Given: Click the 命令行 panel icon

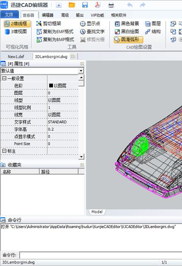Looking at the screenshot, I should point(3,220).
